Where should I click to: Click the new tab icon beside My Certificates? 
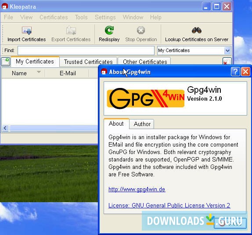point(6,62)
